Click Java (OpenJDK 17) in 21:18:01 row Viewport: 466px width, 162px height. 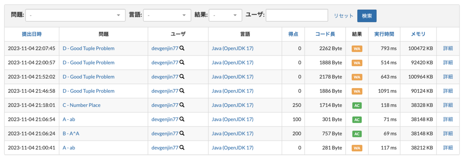233,105
